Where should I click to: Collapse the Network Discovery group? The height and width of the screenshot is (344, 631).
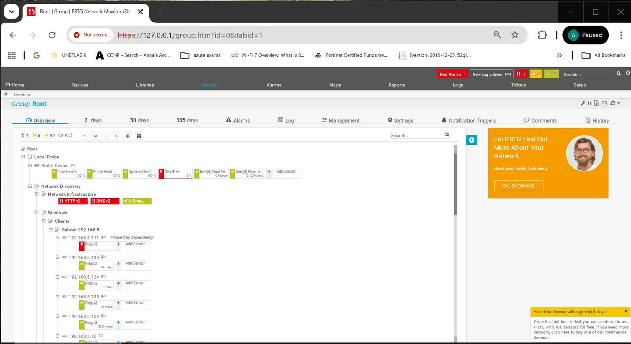[x=30, y=186]
